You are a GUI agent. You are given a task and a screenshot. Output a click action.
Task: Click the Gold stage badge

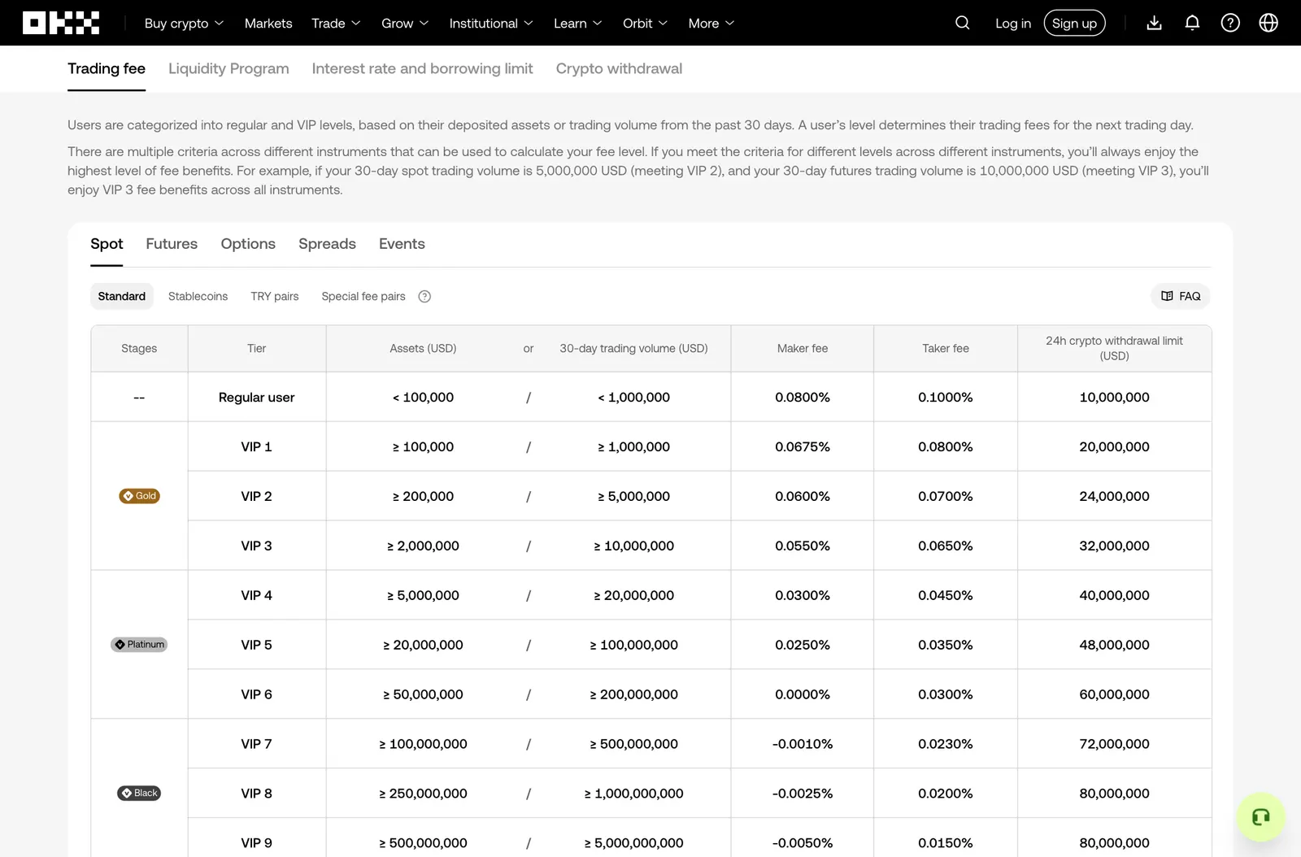[139, 496]
